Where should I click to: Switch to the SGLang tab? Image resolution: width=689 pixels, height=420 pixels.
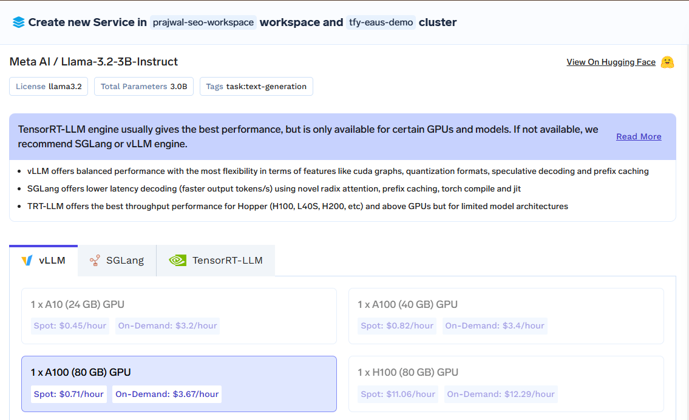[117, 261]
